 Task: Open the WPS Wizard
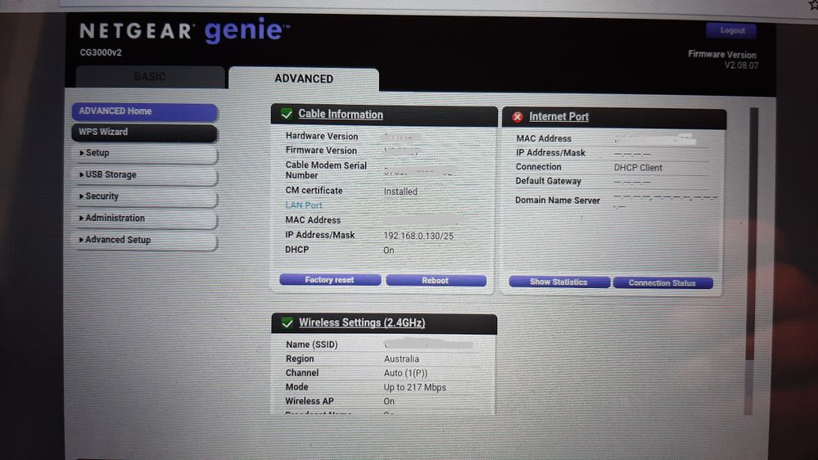(144, 133)
